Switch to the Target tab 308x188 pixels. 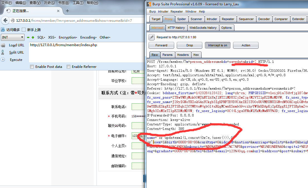[x=156, y=19]
